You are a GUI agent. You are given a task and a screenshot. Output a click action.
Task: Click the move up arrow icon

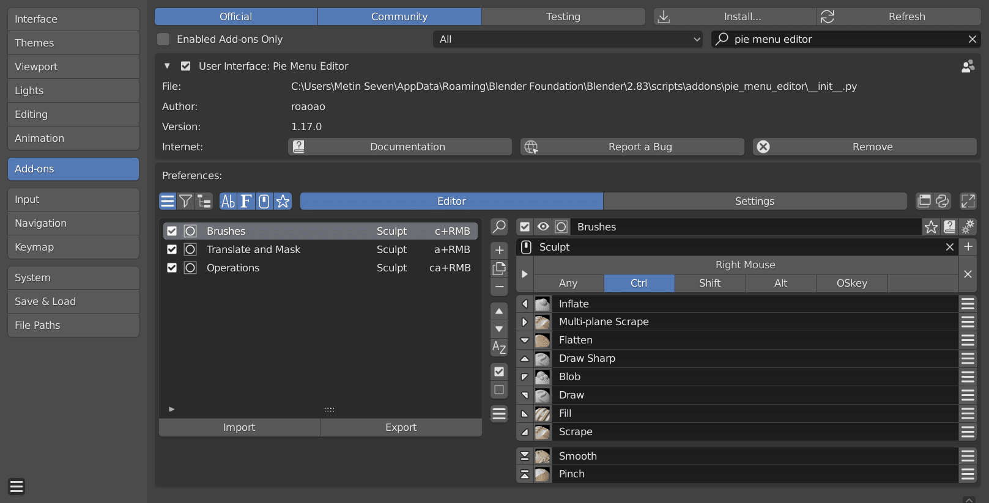coord(499,311)
